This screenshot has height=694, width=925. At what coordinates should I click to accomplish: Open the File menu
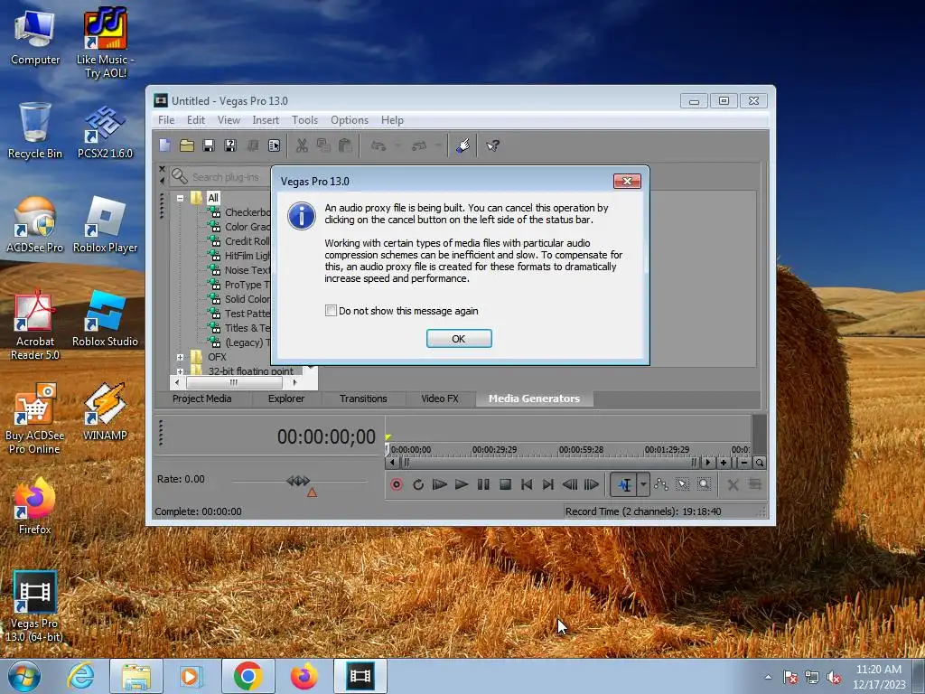166,120
